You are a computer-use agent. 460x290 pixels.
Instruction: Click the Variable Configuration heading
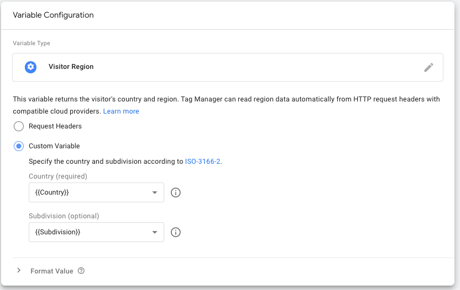53,15
